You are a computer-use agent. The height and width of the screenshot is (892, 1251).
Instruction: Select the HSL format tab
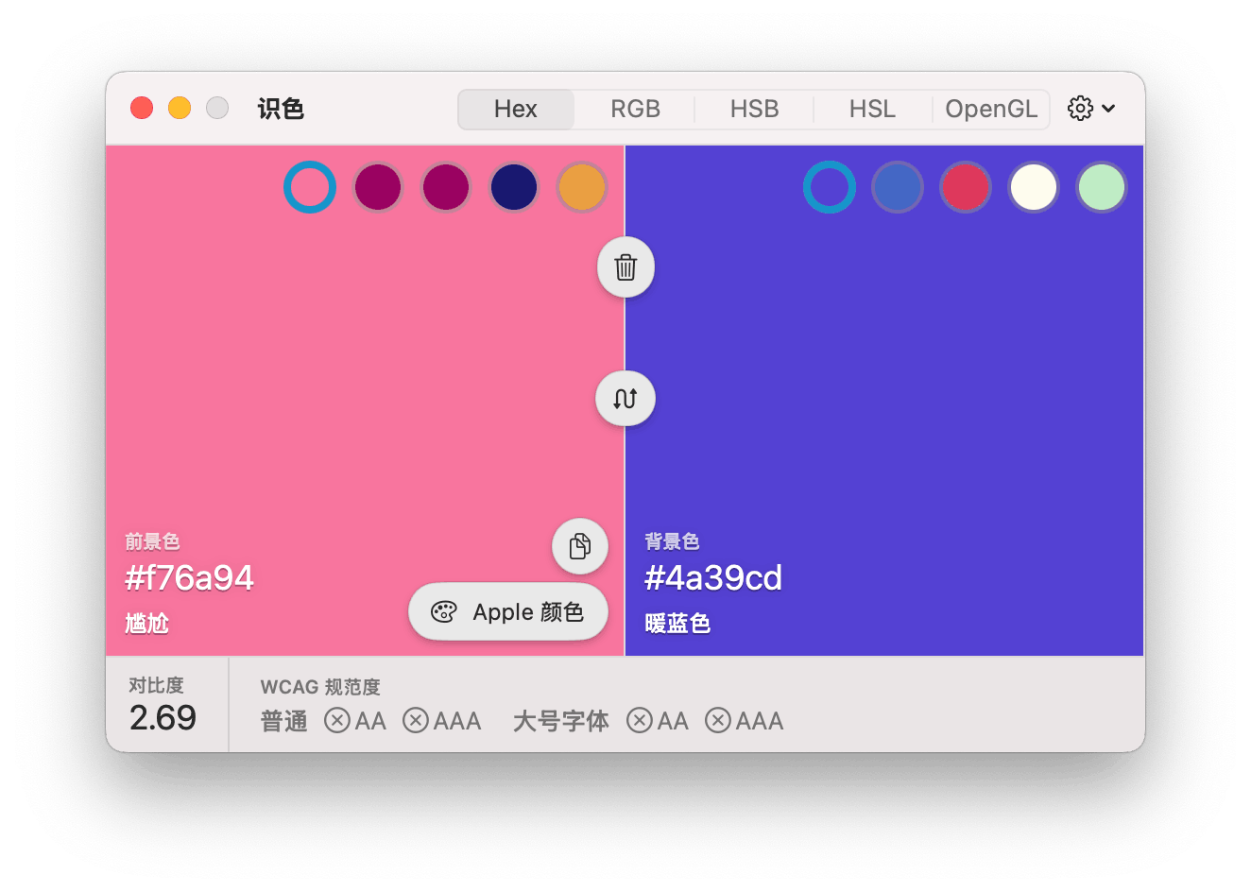[871, 109]
